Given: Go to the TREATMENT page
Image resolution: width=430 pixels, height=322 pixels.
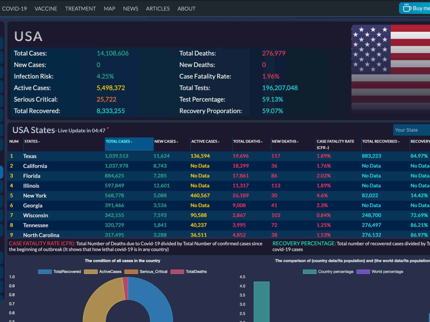Looking at the screenshot, I should pos(80,9).
